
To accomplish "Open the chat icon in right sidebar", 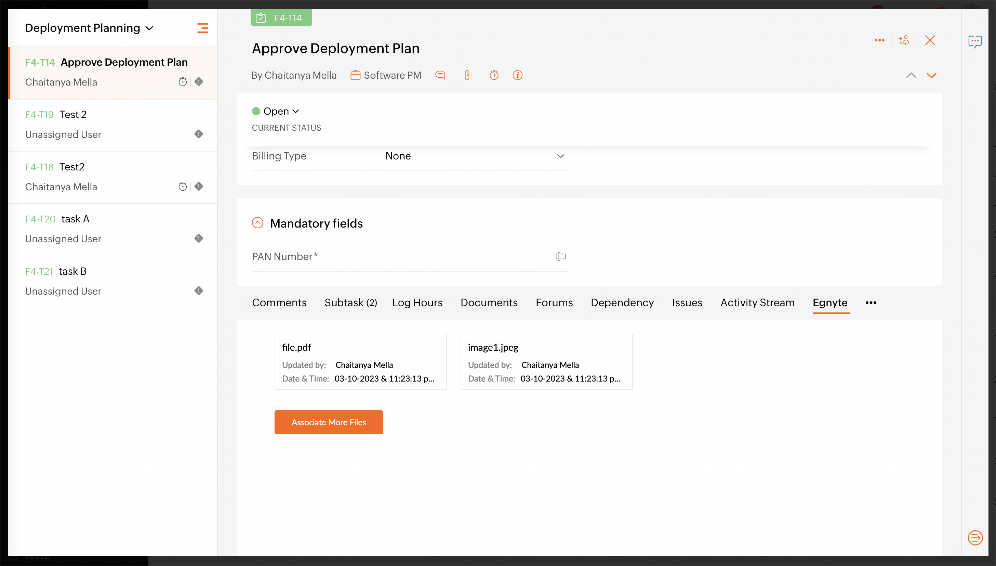I will [975, 41].
